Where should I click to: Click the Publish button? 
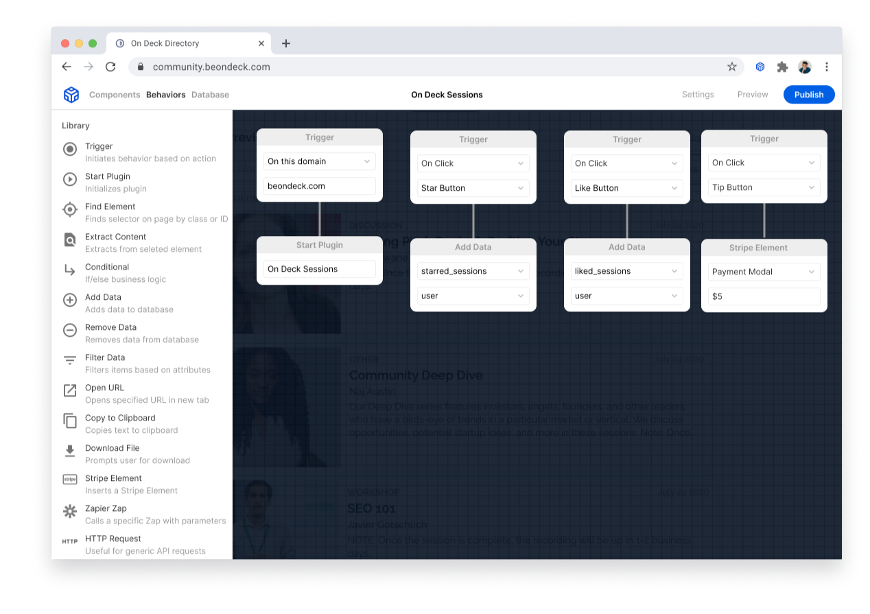click(x=809, y=95)
